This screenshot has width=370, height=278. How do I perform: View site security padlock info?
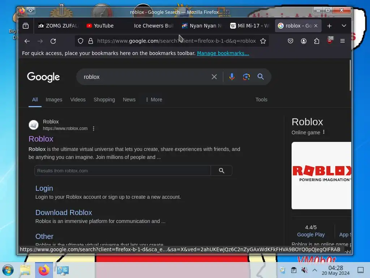91,41
